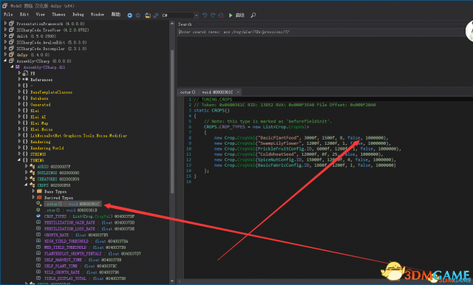The image size is (473, 285).
Task: Click the PresentationFramework assembly icon
Action: (x=12, y=23)
